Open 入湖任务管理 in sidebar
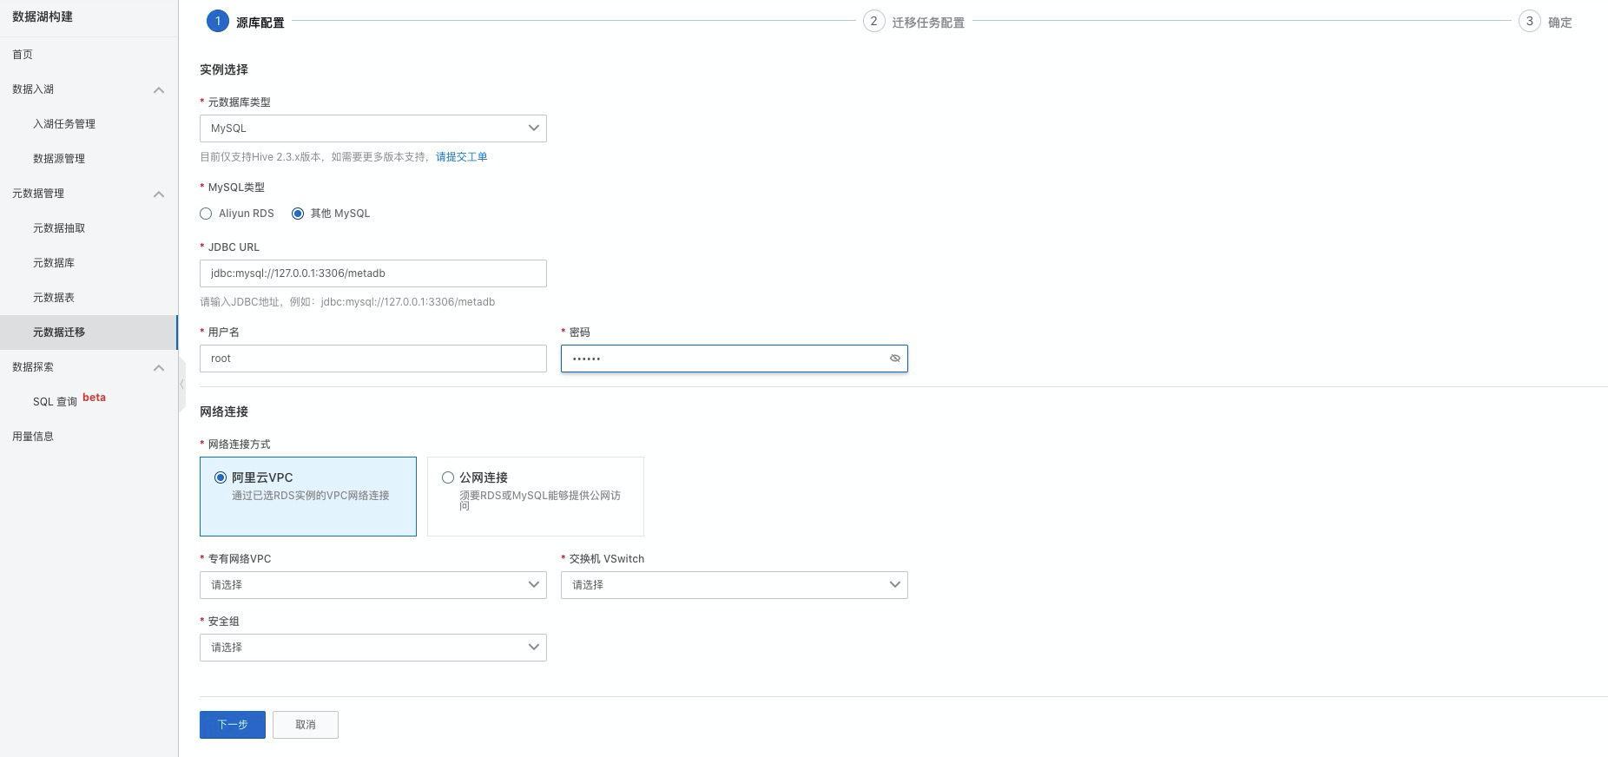The width and height of the screenshot is (1608, 757). pos(89,124)
